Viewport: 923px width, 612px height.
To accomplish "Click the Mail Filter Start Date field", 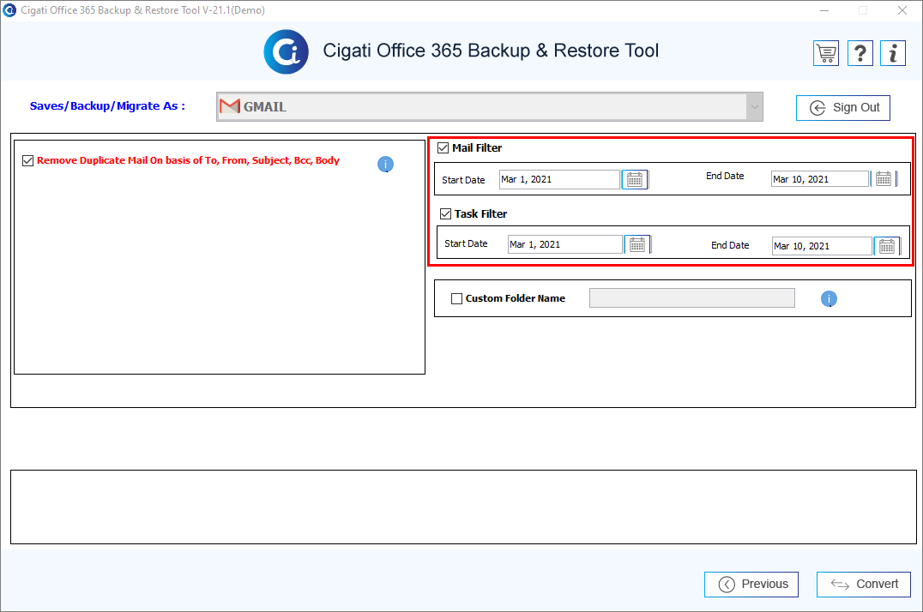I will click(560, 179).
